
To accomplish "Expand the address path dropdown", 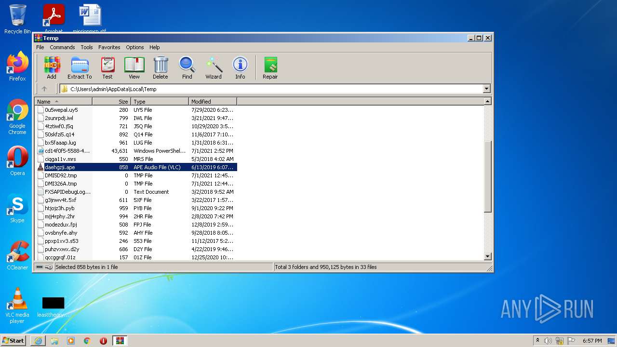I will click(486, 89).
